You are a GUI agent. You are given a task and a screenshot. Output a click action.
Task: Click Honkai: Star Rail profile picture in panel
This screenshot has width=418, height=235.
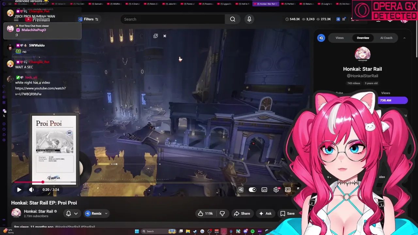362,54
